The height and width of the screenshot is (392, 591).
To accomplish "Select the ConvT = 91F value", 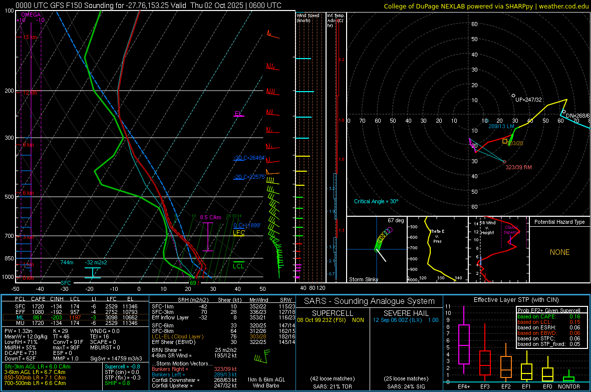I will [x=68, y=342].
